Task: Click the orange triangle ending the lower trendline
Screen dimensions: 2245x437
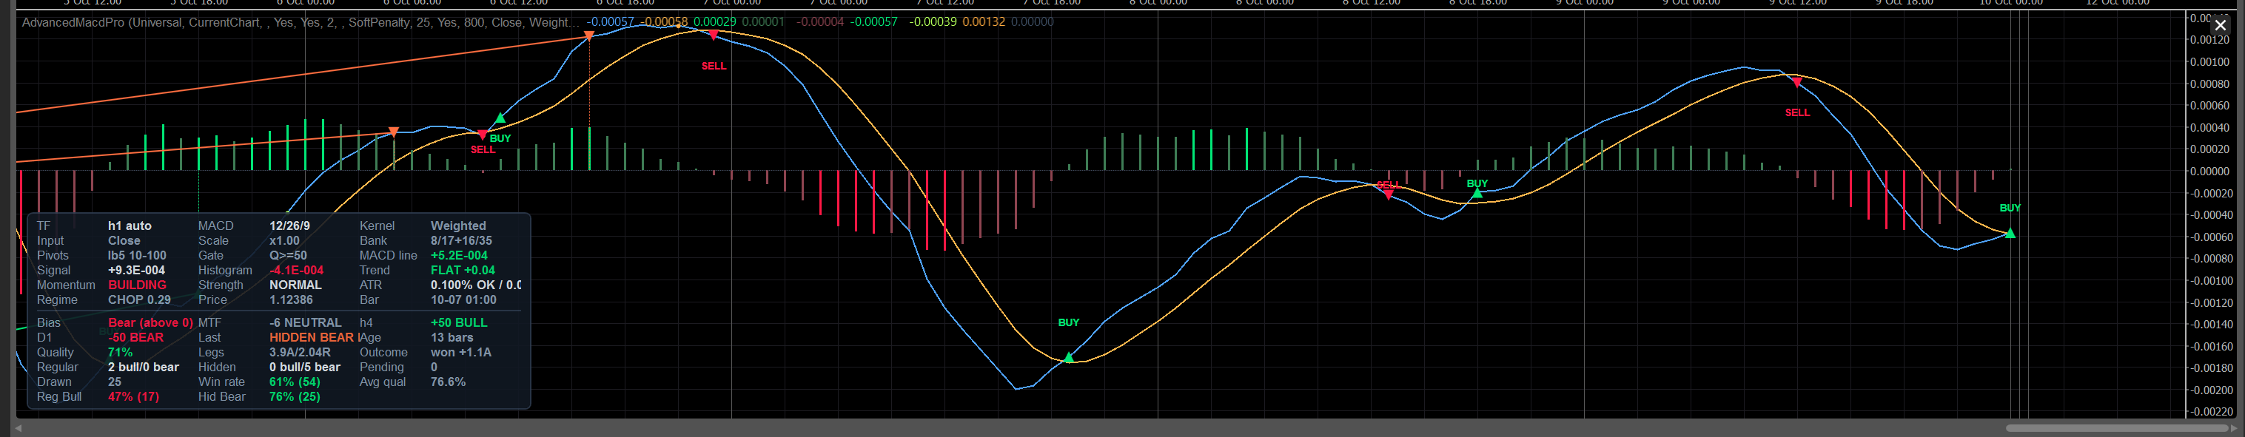Action: [x=393, y=132]
